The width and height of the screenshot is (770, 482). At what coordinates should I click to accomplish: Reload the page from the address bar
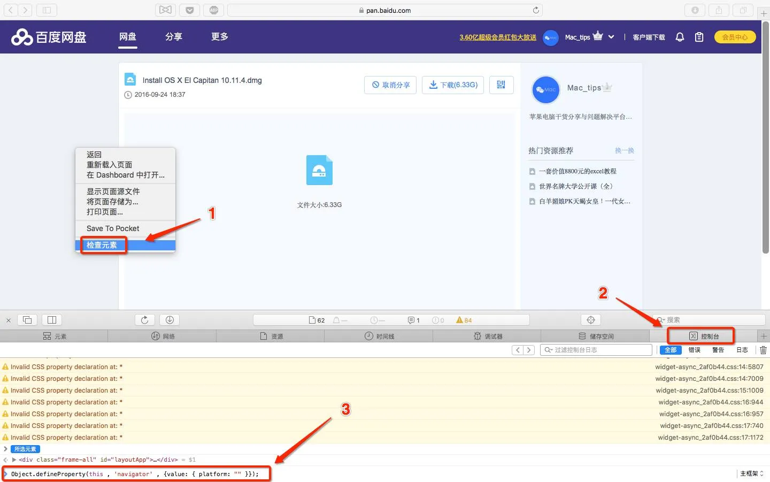click(x=536, y=10)
